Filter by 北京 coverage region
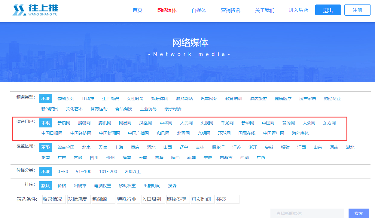This screenshot has height=223, width=375. [x=86, y=147]
